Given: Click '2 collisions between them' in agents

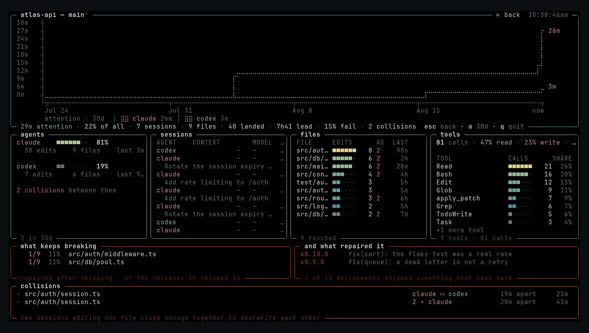Looking at the screenshot, I should (x=66, y=190).
